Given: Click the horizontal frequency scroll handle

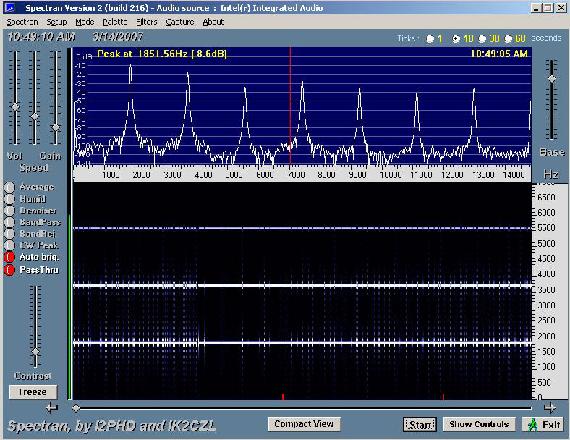Looking at the screenshot, I should click(x=76, y=408).
